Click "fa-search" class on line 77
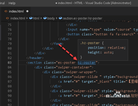Screen dimensions: 138x106 pos(124,34)
